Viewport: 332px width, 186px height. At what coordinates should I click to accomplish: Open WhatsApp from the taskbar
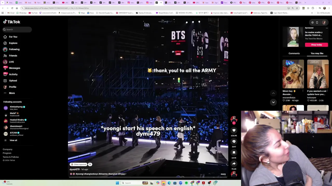click(215, 183)
